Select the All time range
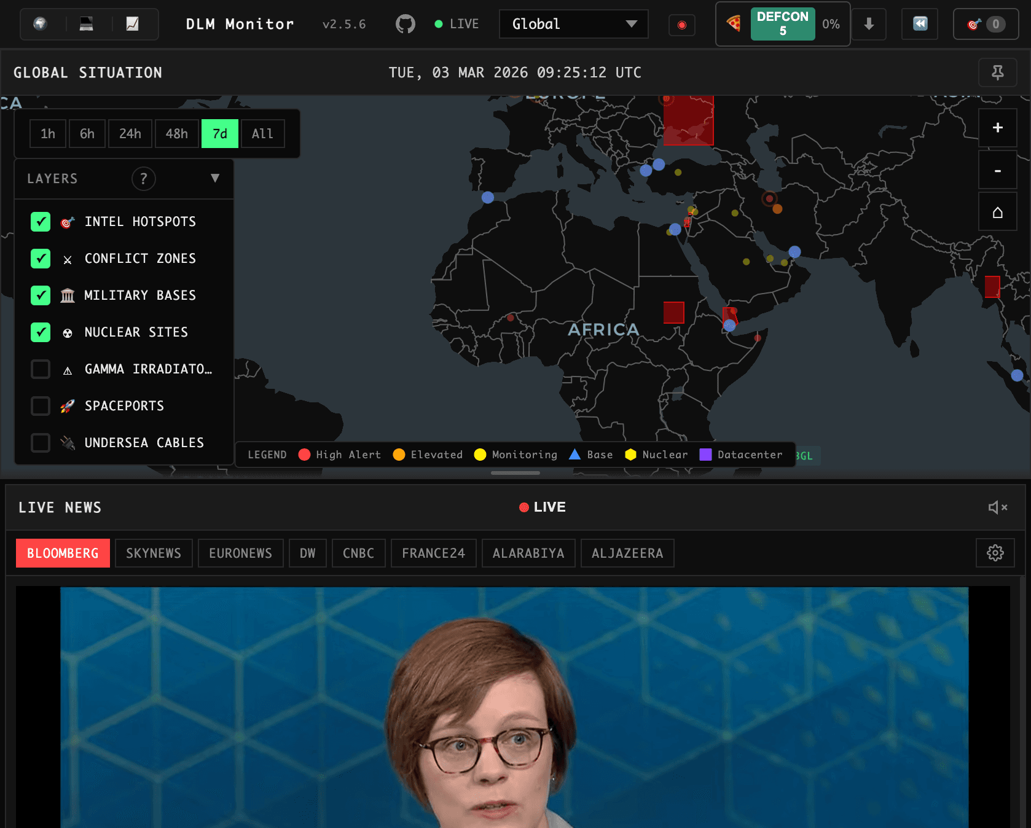This screenshot has width=1031, height=828. tap(262, 134)
